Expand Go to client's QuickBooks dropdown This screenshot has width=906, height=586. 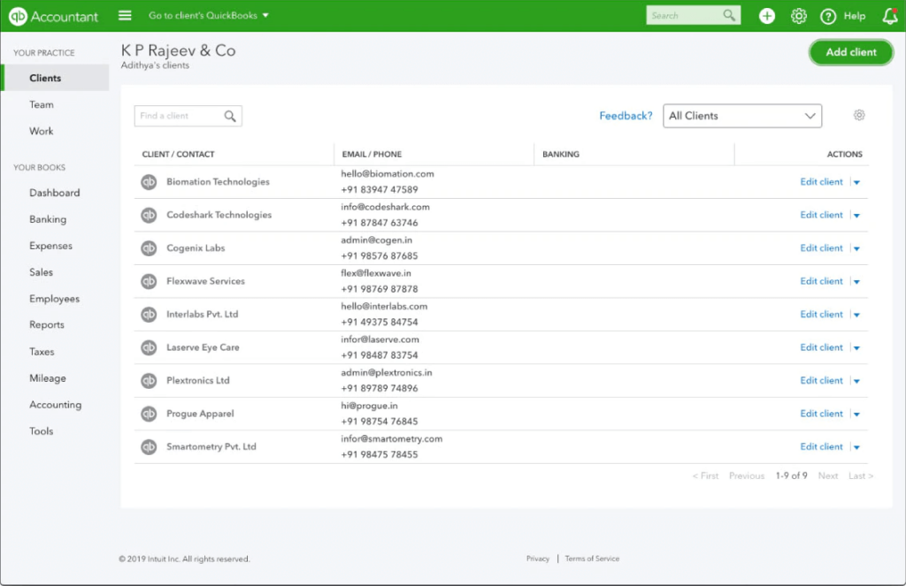pos(209,16)
